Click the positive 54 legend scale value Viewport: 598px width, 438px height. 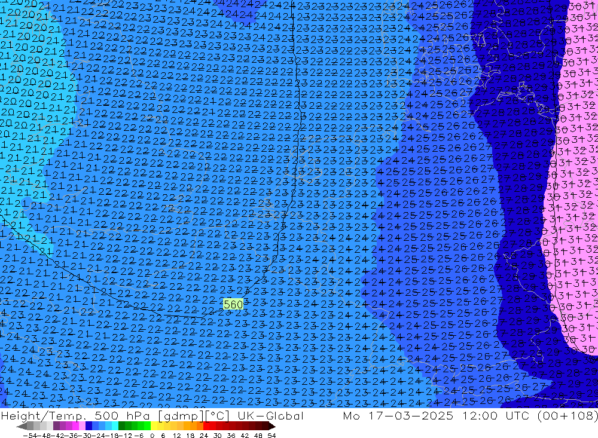click(x=271, y=436)
